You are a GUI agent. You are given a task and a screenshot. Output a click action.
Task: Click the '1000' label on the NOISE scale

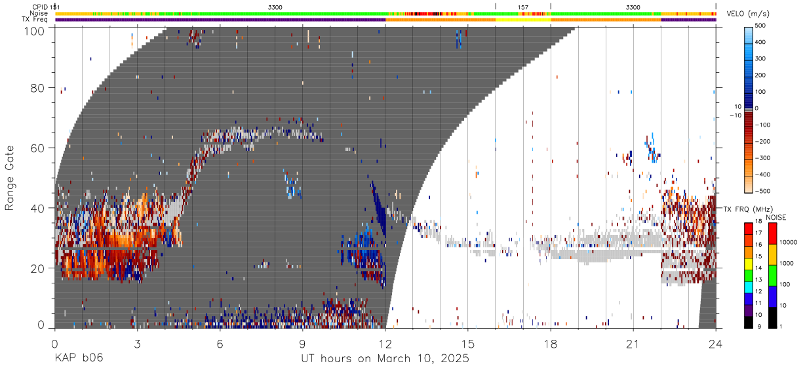(787, 263)
